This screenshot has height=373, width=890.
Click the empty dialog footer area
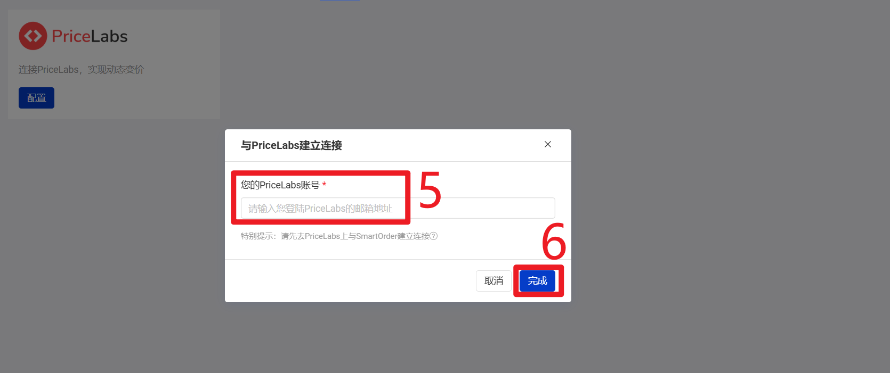click(346, 281)
